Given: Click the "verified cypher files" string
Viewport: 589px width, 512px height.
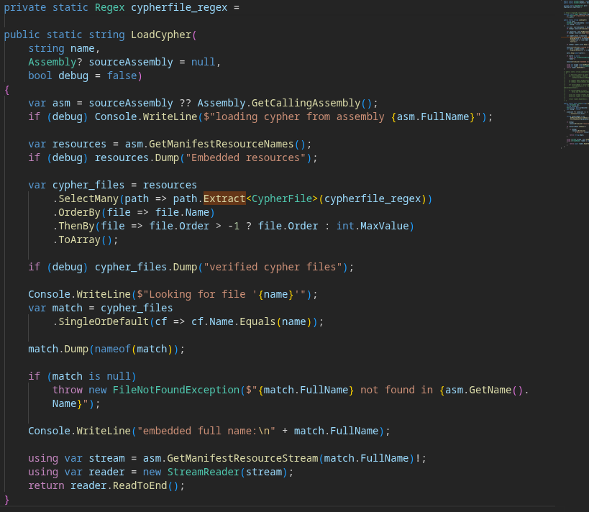Looking at the screenshot, I should pyautogui.click(x=273, y=267).
